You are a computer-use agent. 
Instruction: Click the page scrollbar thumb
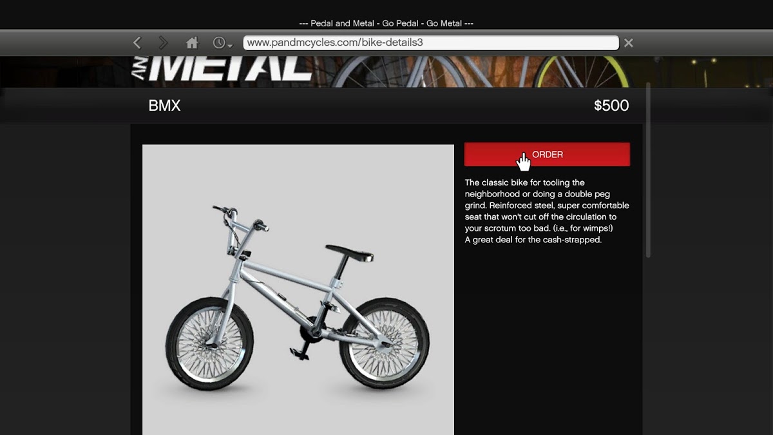pyautogui.click(x=648, y=170)
